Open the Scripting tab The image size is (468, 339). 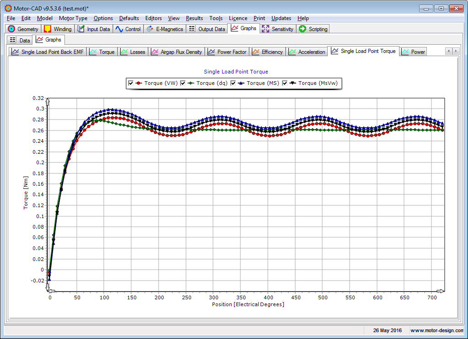coord(313,29)
